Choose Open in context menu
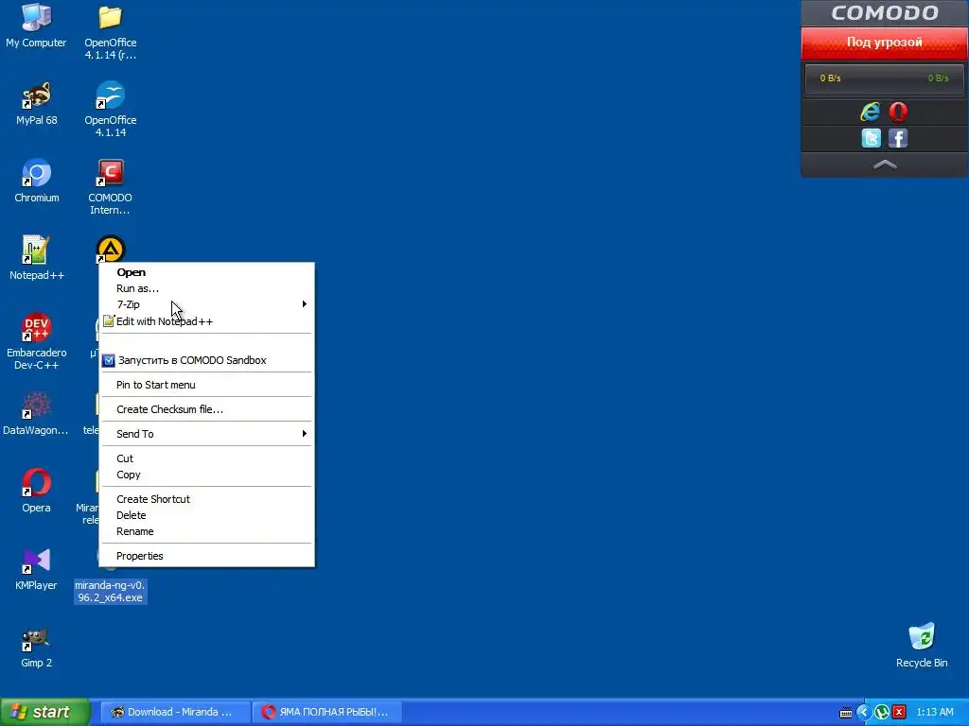This screenshot has height=726, width=969. pos(207,272)
